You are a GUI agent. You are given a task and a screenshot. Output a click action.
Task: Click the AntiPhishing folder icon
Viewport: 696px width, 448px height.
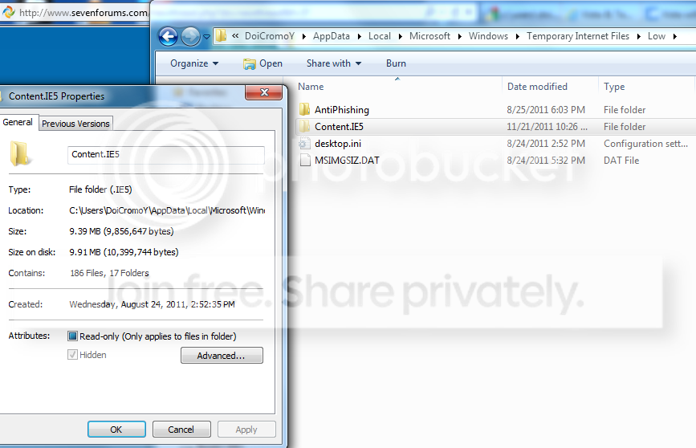(304, 109)
